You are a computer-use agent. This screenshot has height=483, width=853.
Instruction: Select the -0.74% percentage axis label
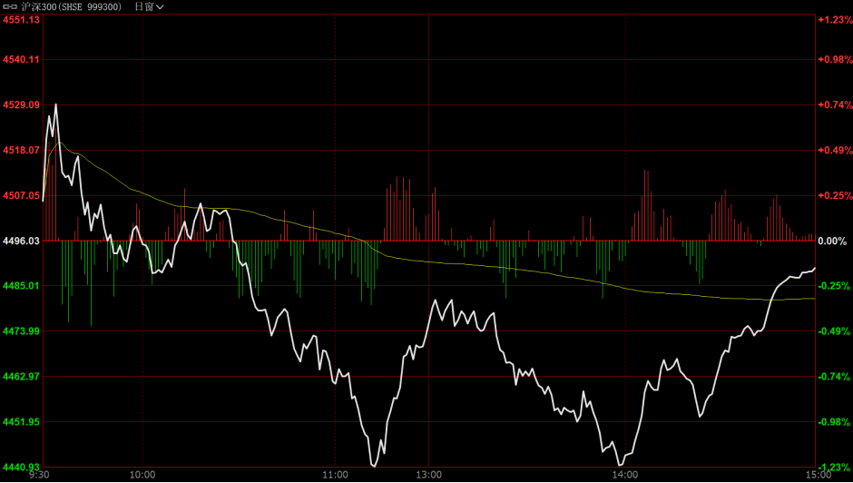tap(833, 377)
